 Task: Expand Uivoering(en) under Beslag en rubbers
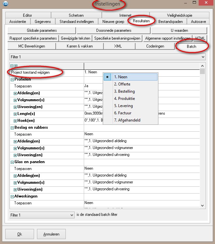(15, 155)
